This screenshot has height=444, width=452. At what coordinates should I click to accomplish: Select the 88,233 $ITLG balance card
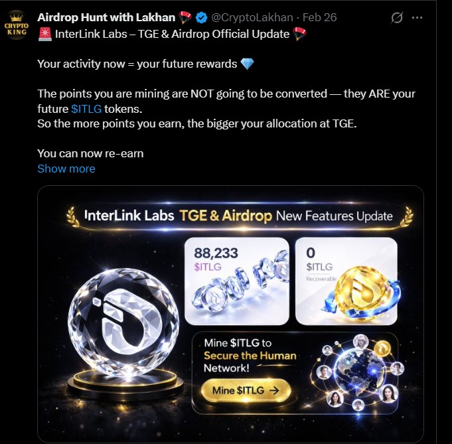pos(237,281)
